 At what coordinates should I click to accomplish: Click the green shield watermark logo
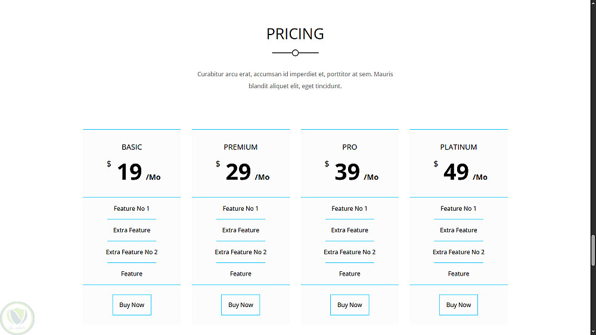coord(17,318)
